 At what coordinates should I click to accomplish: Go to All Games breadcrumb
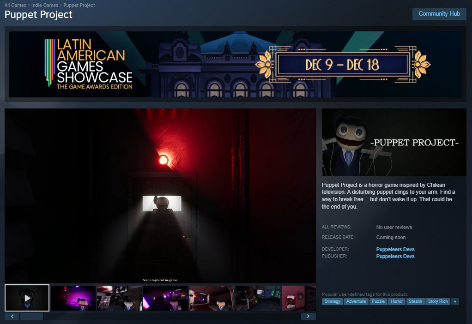15,5
